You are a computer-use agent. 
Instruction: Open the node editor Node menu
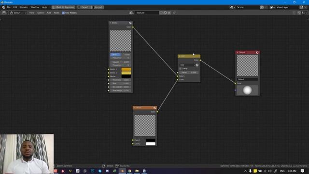[x=56, y=13]
